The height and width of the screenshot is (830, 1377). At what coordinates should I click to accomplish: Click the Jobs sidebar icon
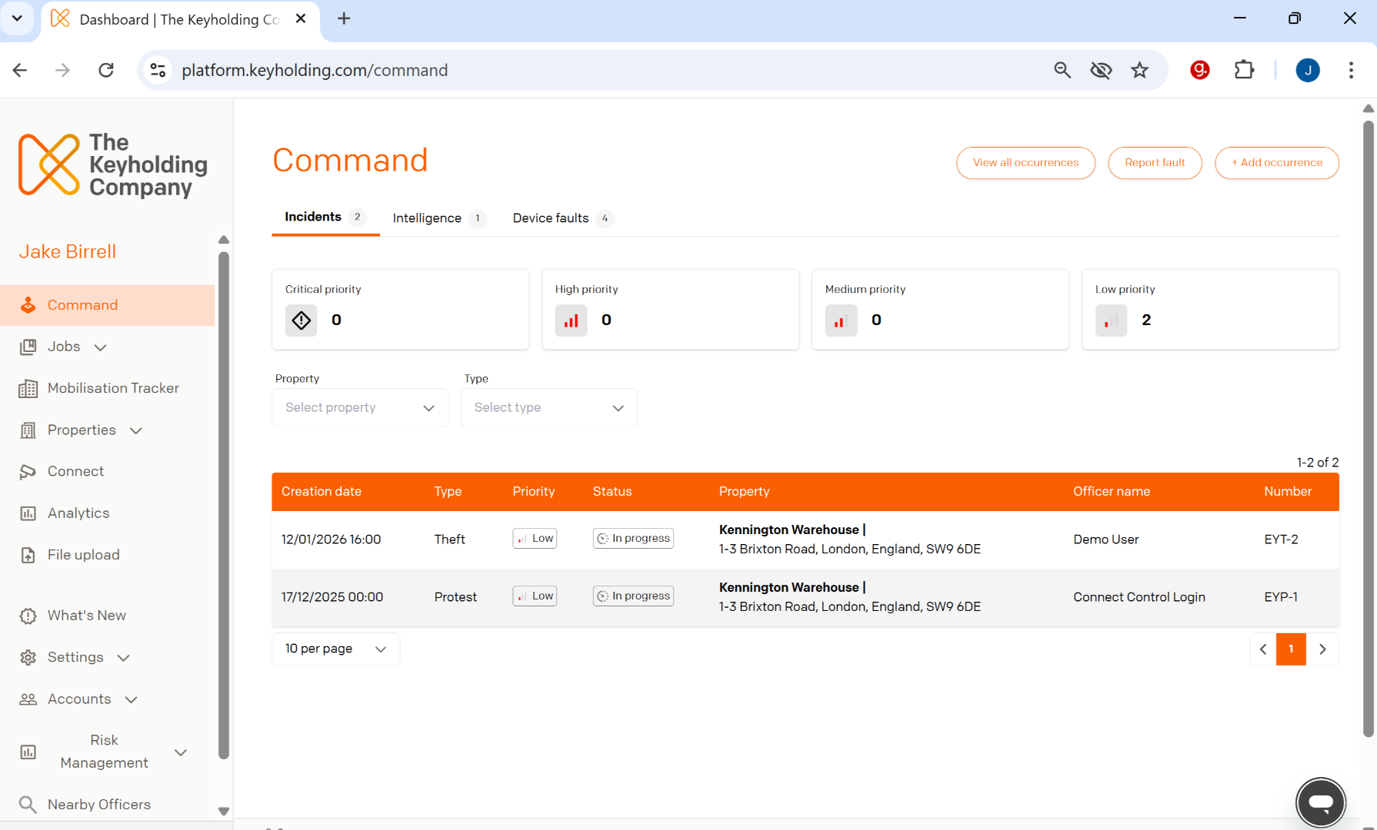[28, 347]
